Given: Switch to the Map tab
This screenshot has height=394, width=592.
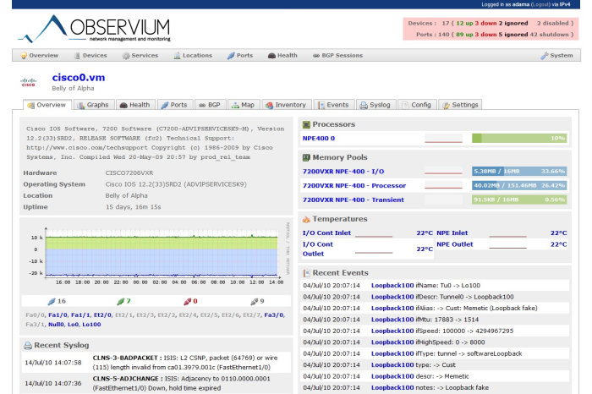Looking at the screenshot, I should (244, 105).
